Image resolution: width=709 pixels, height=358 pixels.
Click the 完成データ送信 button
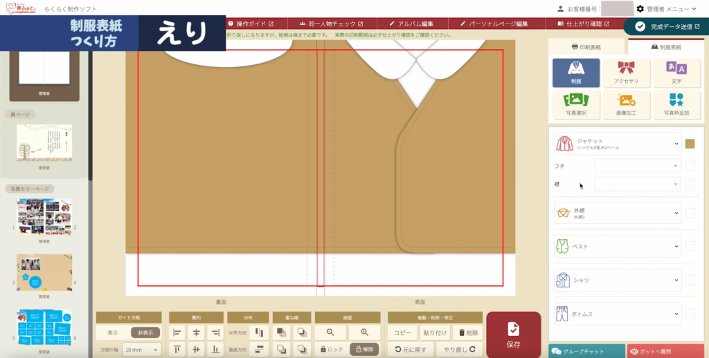pos(666,27)
